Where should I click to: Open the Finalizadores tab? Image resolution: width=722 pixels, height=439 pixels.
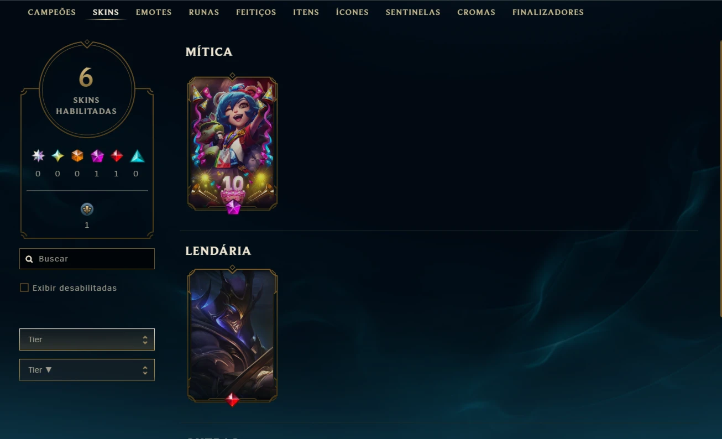click(548, 12)
